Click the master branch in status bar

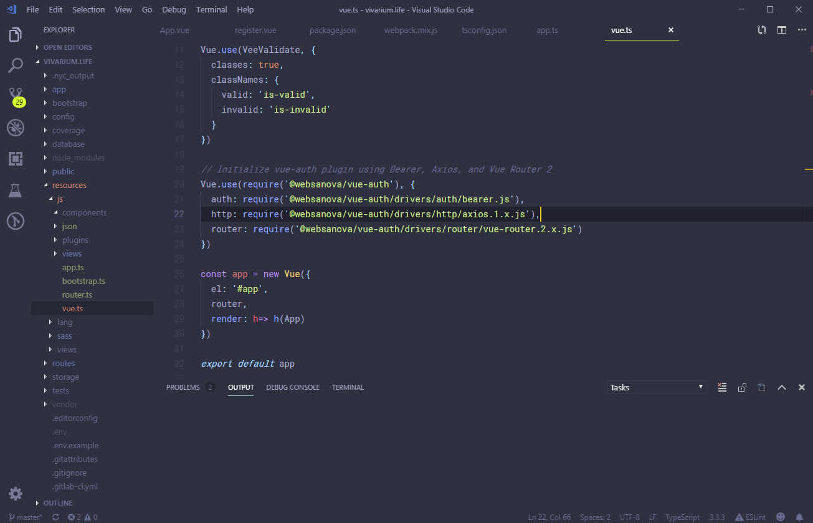coord(26,517)
